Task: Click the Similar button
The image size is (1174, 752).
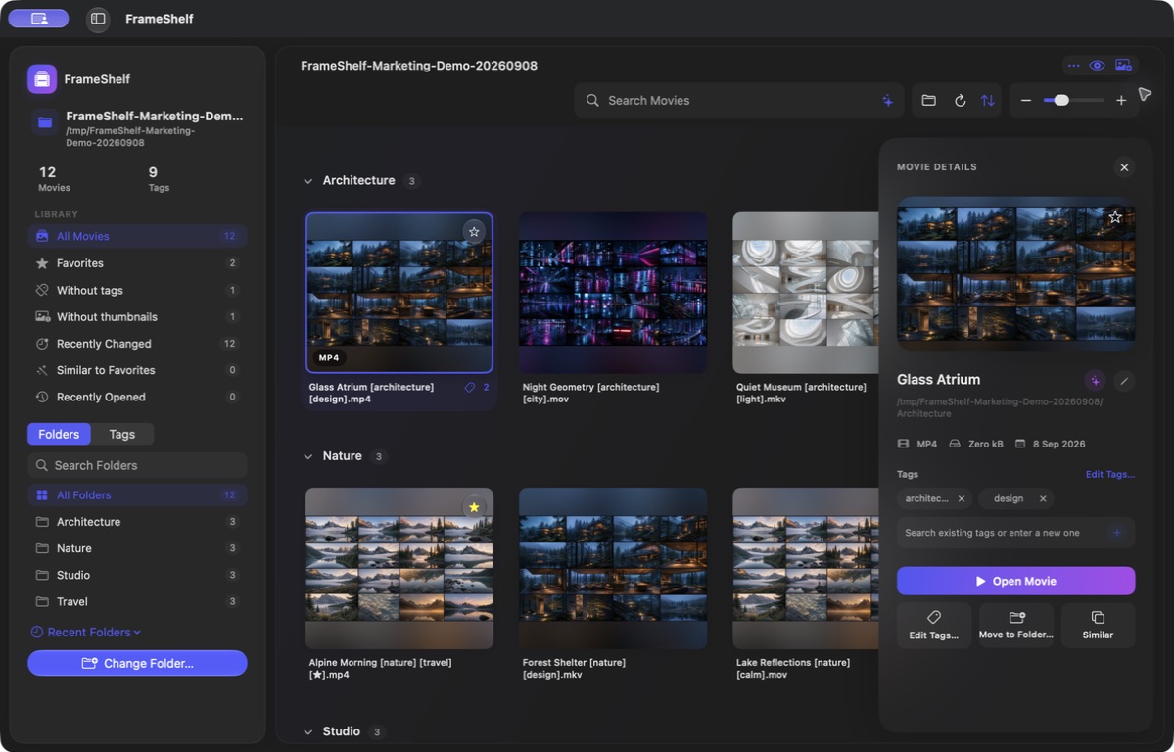Action: click(x=1098, y=626)
